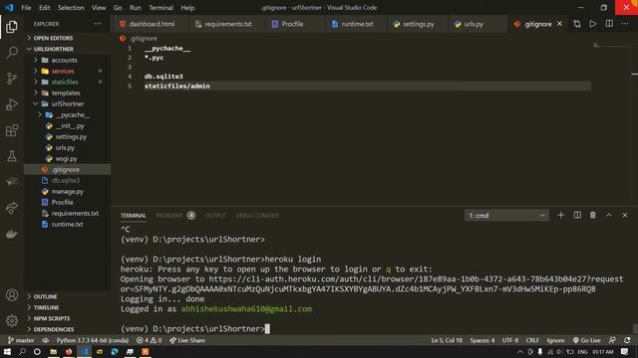Click the Spaces: 4 indentation indicator
Viewport: 638px width, 358px height.
point(482,340)
